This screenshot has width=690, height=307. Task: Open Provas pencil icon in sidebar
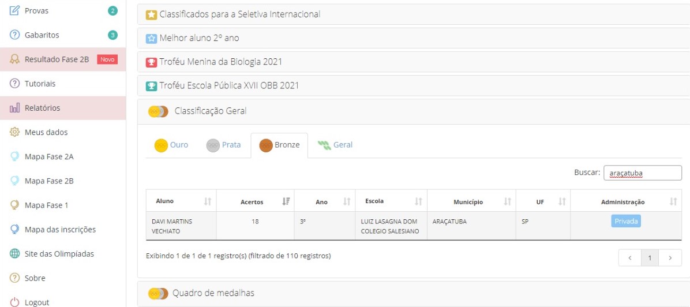tap(14, 10)
